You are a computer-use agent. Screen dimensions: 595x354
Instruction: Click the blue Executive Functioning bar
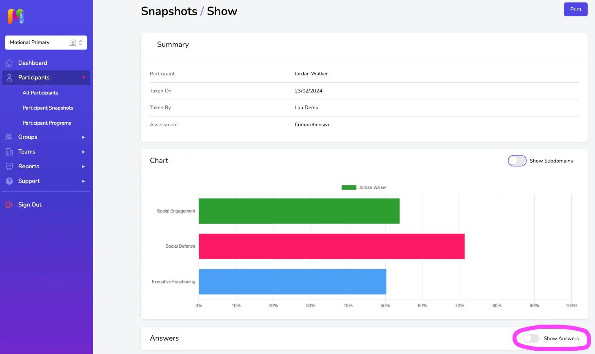(293, 281)
